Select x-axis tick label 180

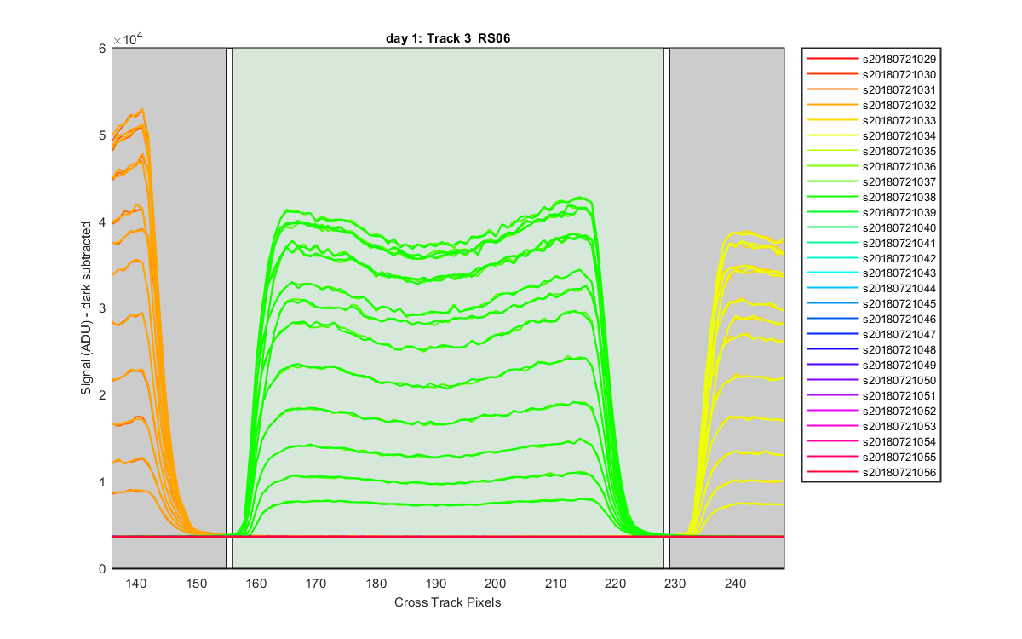click(x=376, y=584)
